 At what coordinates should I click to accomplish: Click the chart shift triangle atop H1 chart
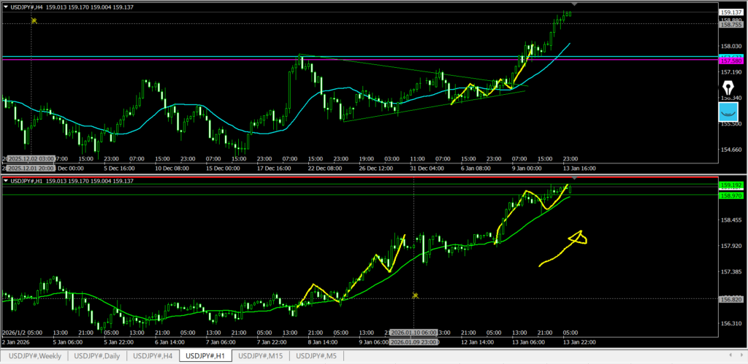[573, 178]
